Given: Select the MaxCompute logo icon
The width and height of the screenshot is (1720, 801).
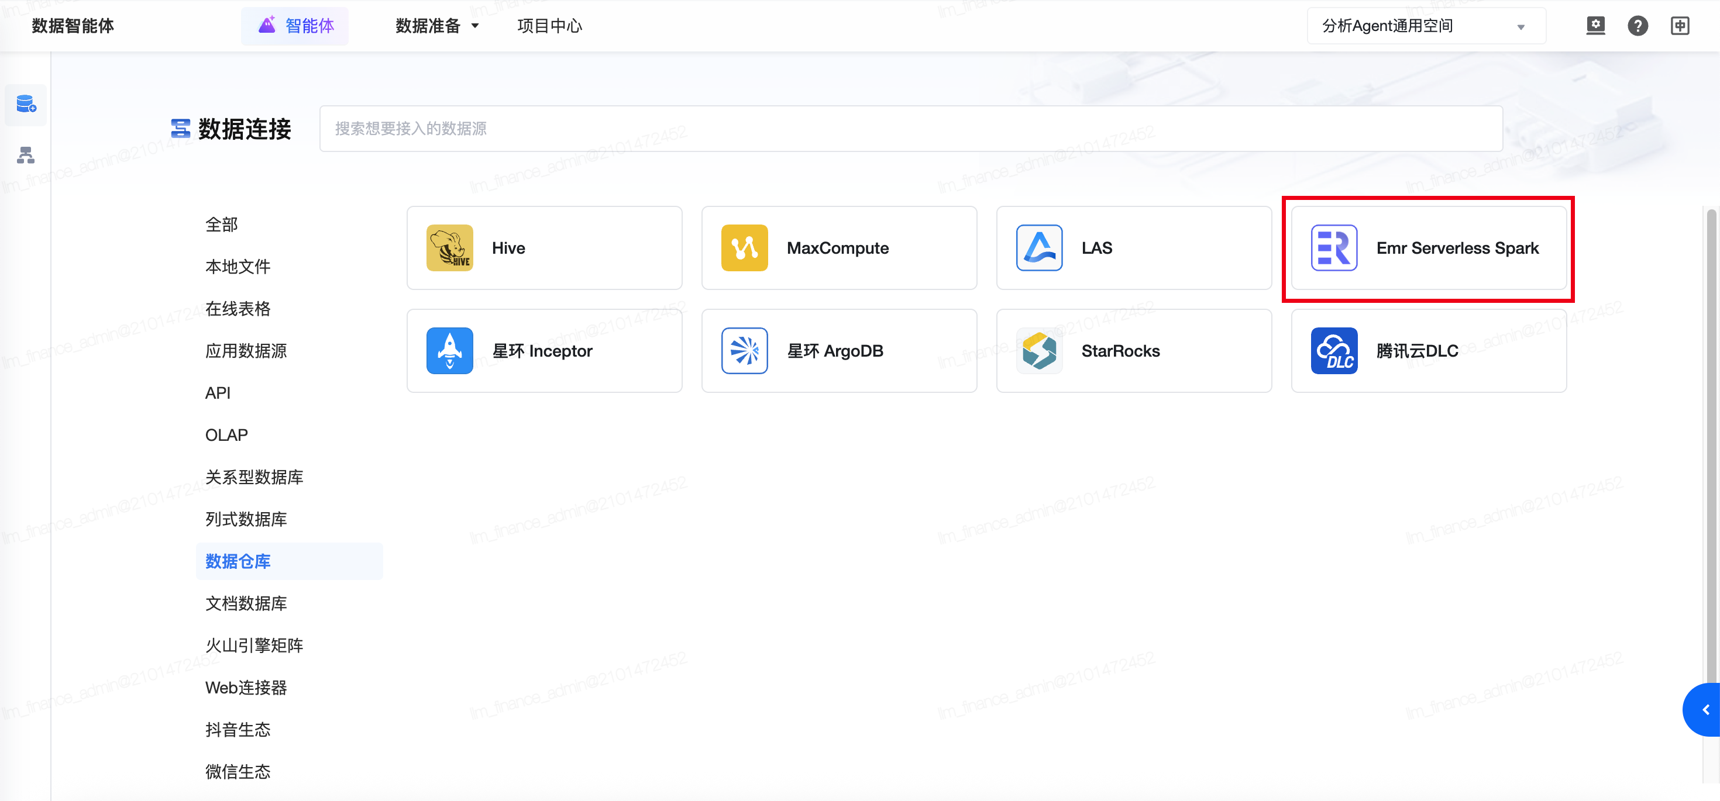Looking at the screenshot, I should tap(745, 248).
